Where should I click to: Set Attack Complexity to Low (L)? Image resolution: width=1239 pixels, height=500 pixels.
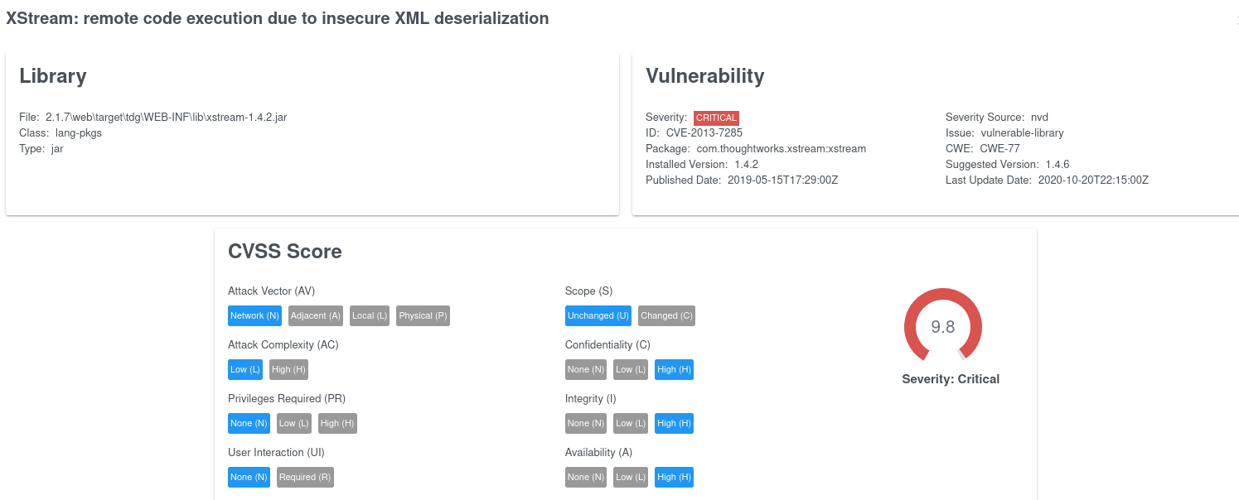[x=245, y=369]
